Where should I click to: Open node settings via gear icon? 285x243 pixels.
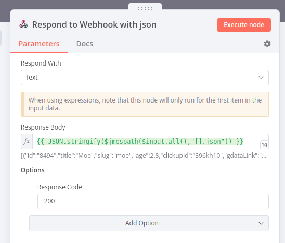pyautogui.click(x=267, y=44)
